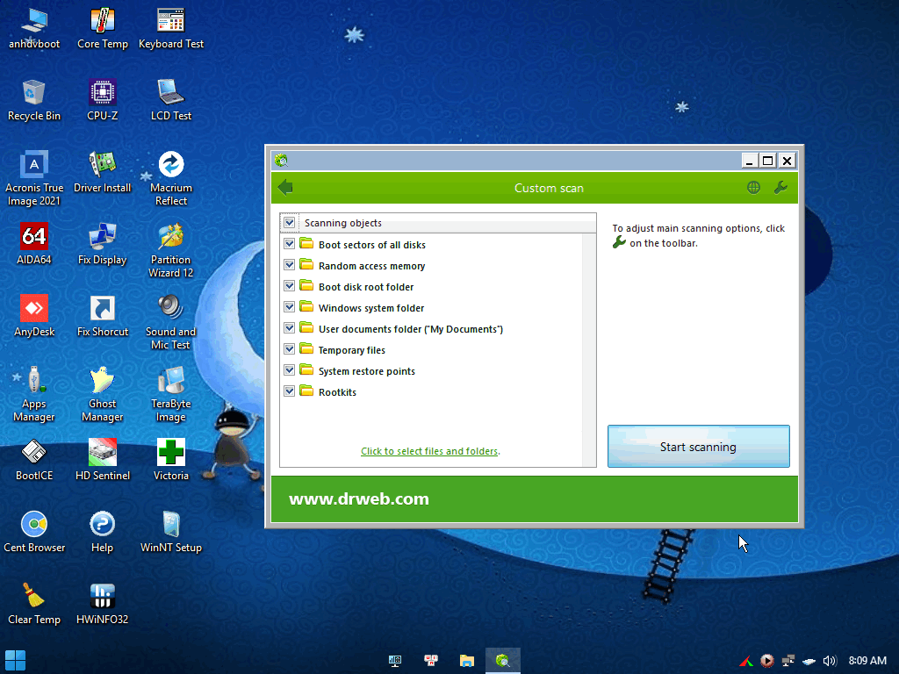Open HD Sentinel icon
The height and width of the screenshot is (674, 899).
[x=103, y=460]
